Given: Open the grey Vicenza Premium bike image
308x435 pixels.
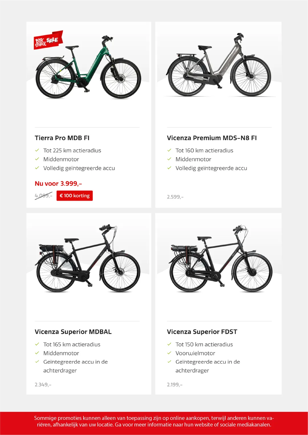Looking at the screenshot, I should (x=219, y=67).
